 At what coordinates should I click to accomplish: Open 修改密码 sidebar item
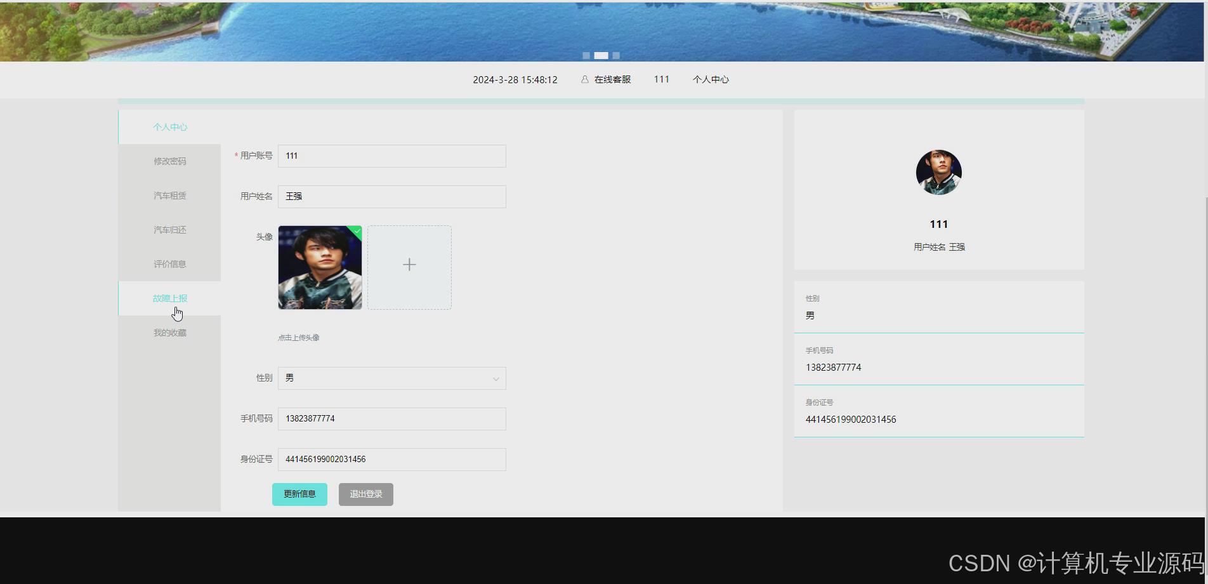click(169, 161)
